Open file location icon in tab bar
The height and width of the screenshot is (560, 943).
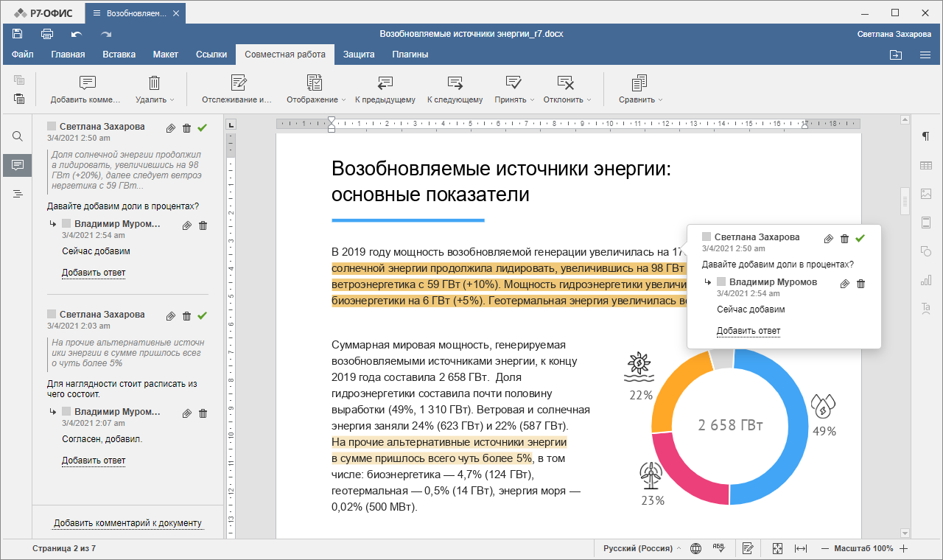click(895, 55)
